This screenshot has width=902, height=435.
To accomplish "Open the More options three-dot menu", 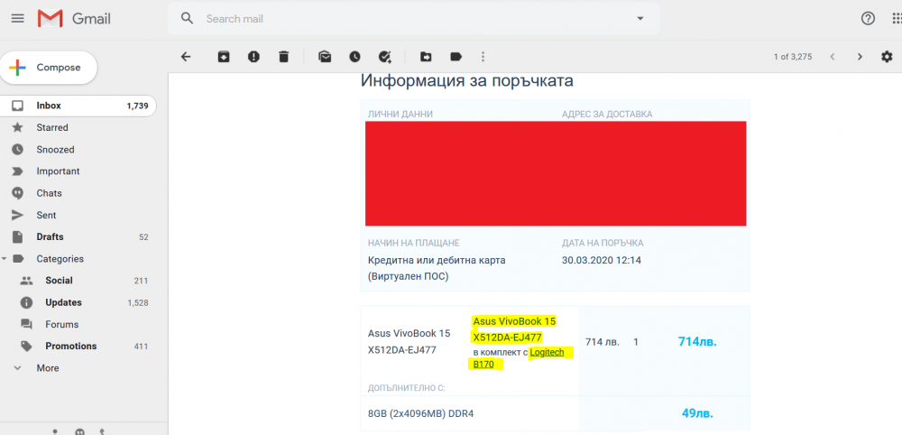I will (x=483, y=57).
